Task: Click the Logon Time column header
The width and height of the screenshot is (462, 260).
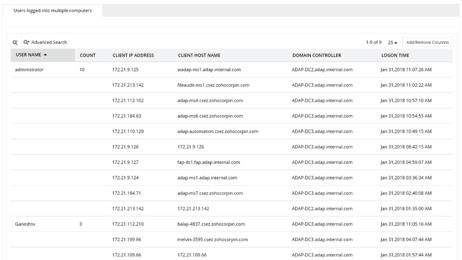Action: [x=395, y=55]
